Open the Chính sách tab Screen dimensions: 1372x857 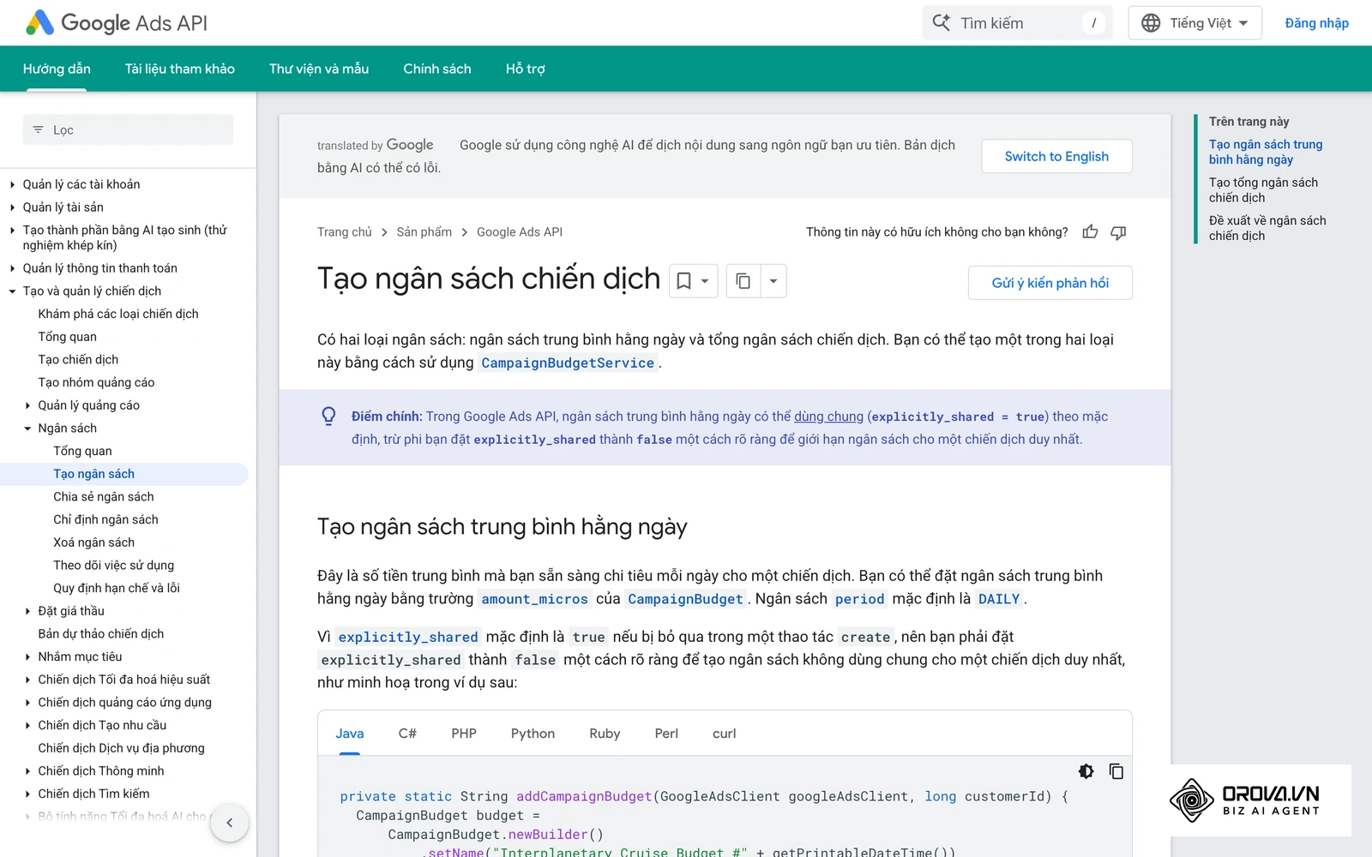click(437, 69)
